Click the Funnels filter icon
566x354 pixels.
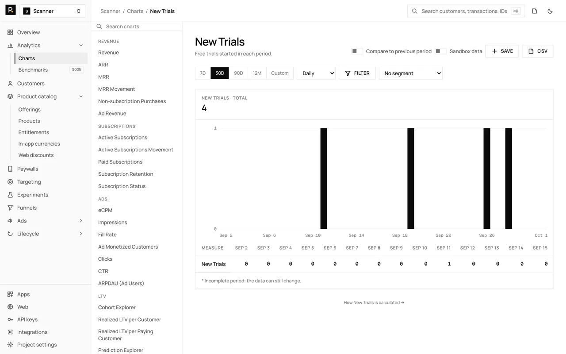pyautogui.click(x=10, y=208)
